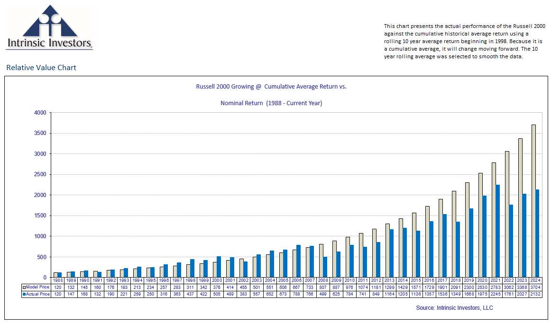The image size is (551, 324).
Task: Click the 788 Actual Price cell for 2006
Action: pos(296,294)
